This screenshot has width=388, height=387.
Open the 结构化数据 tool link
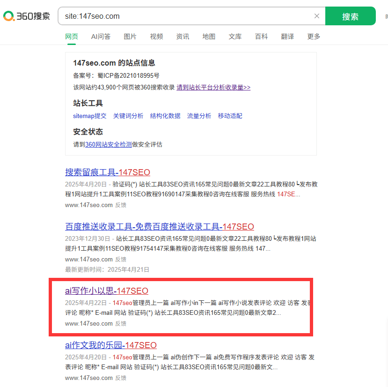[x=165, y=116]
